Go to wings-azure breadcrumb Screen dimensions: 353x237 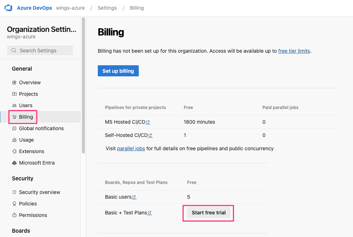71,8
